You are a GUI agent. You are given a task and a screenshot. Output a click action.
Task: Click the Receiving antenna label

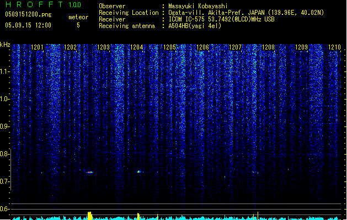click(x=127, y=26)
